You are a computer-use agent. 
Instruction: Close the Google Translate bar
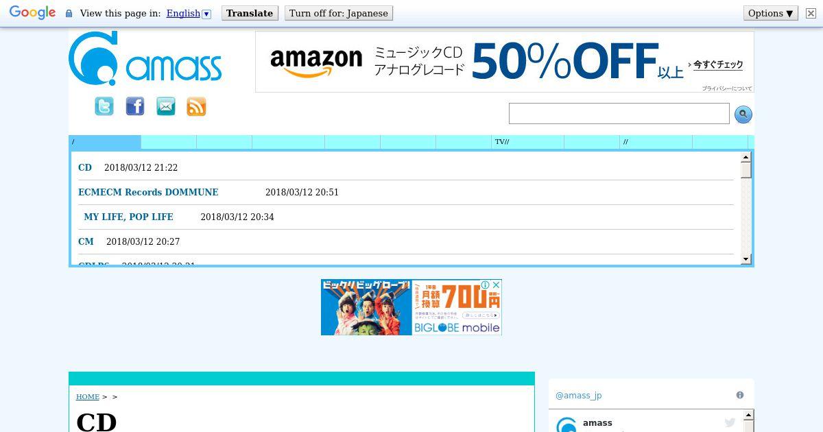pos(811,13)
